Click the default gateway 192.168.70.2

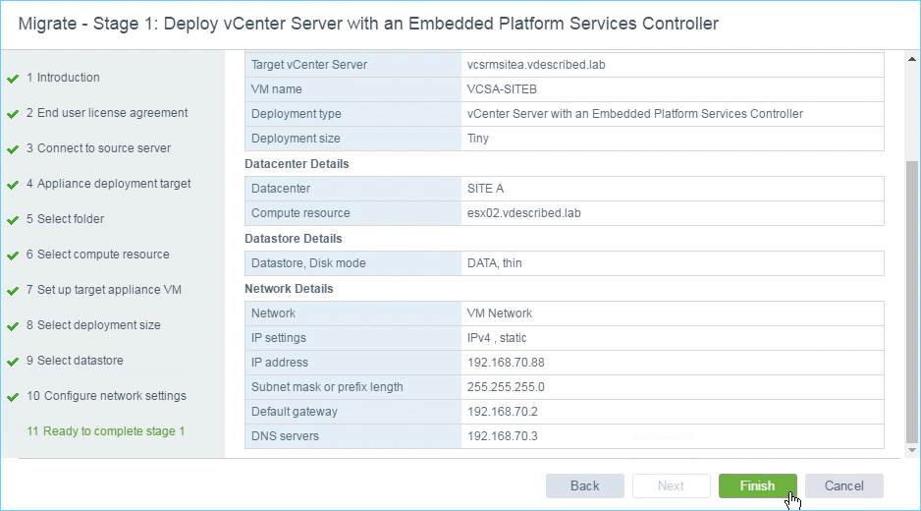click(502, 412)
